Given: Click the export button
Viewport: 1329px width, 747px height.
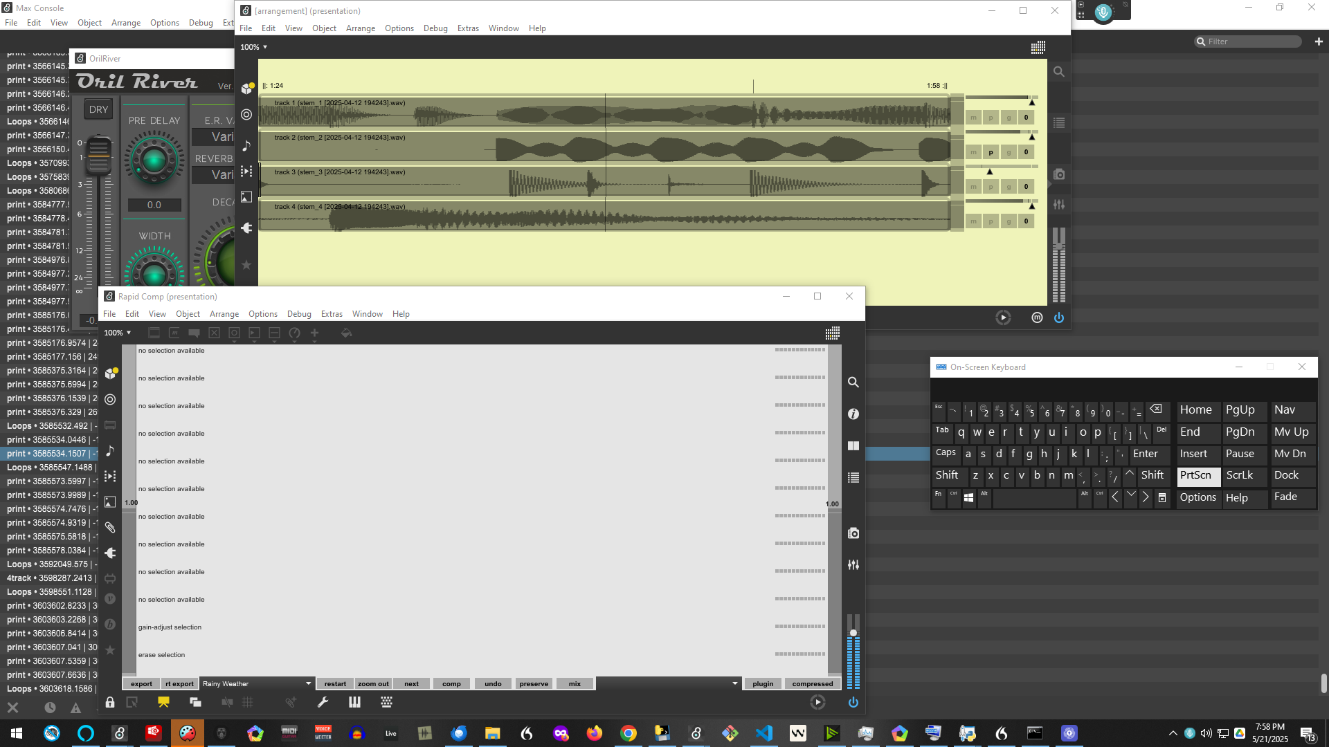Looking at the screenshot, I should pyautogui.click(x=141, y=683).
